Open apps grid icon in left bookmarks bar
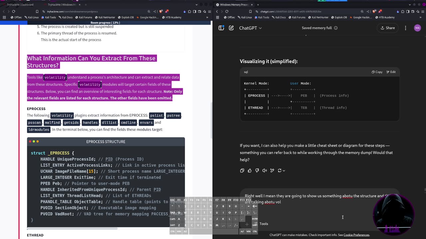 4,17
